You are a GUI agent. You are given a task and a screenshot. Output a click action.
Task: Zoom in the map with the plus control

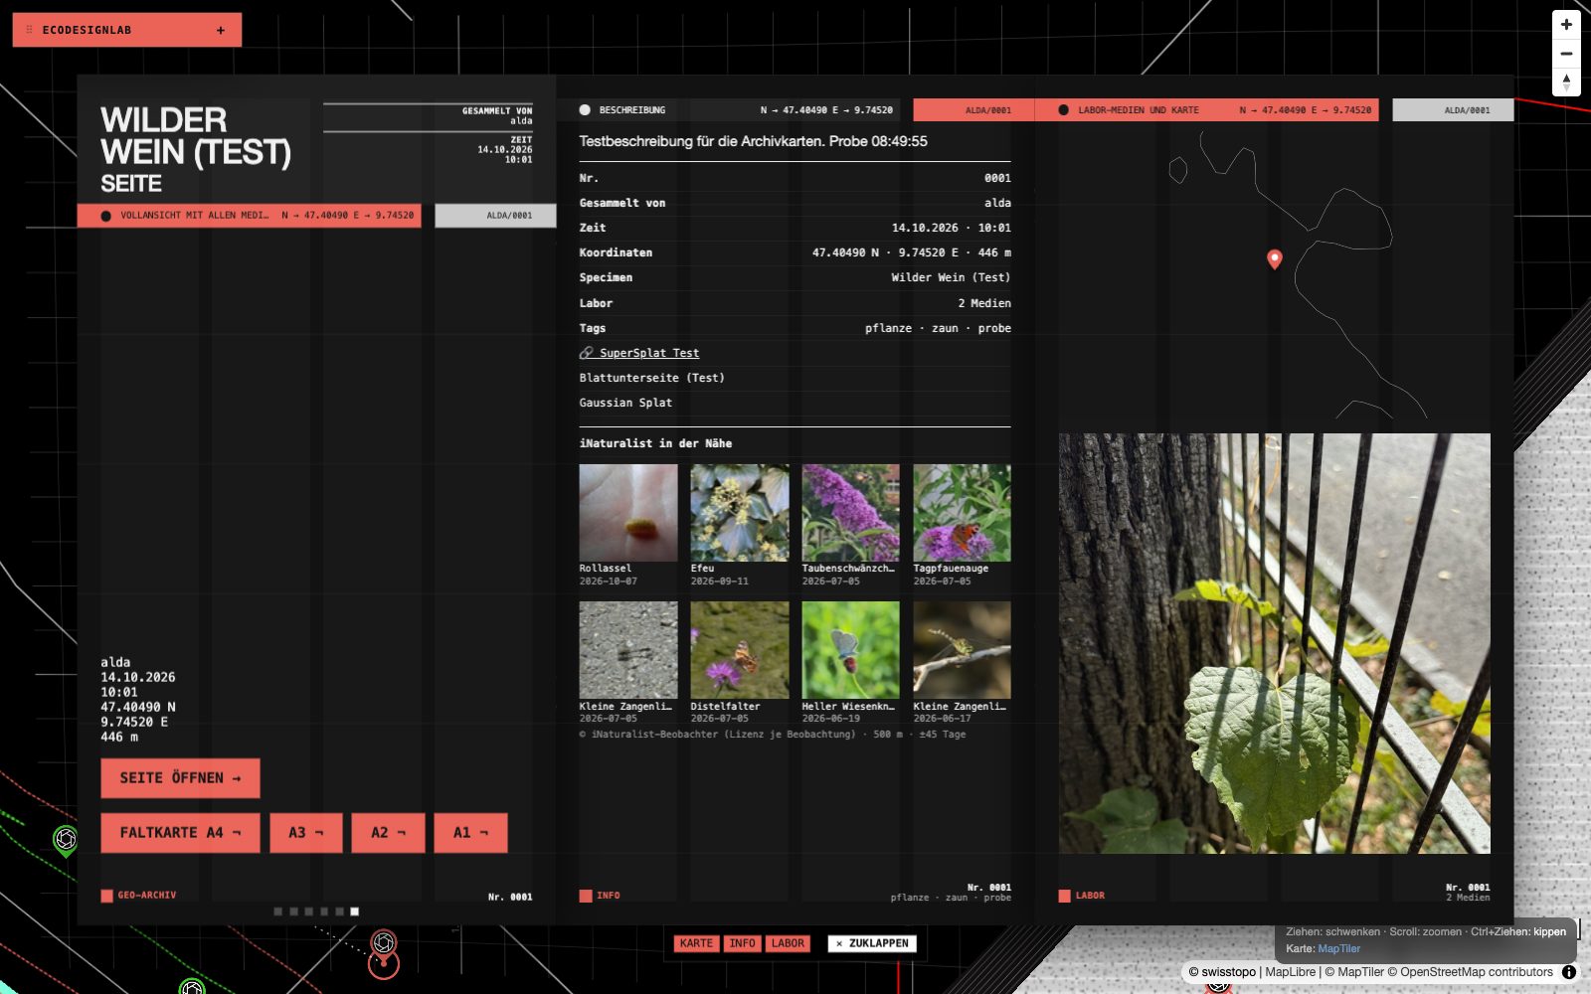point(1566,25)
